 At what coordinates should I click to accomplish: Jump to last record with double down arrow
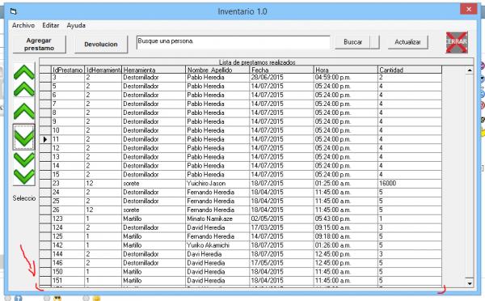tap(23, 167)
